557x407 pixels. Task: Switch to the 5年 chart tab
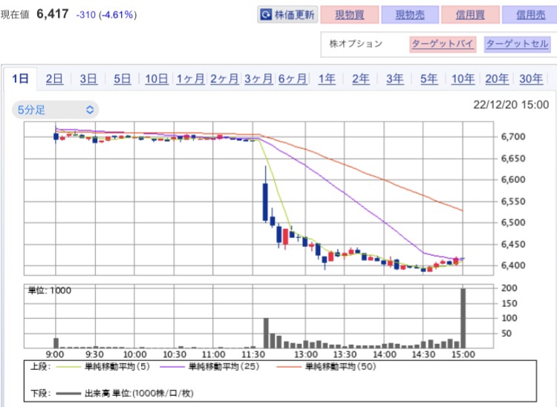(x=429, y=79)
